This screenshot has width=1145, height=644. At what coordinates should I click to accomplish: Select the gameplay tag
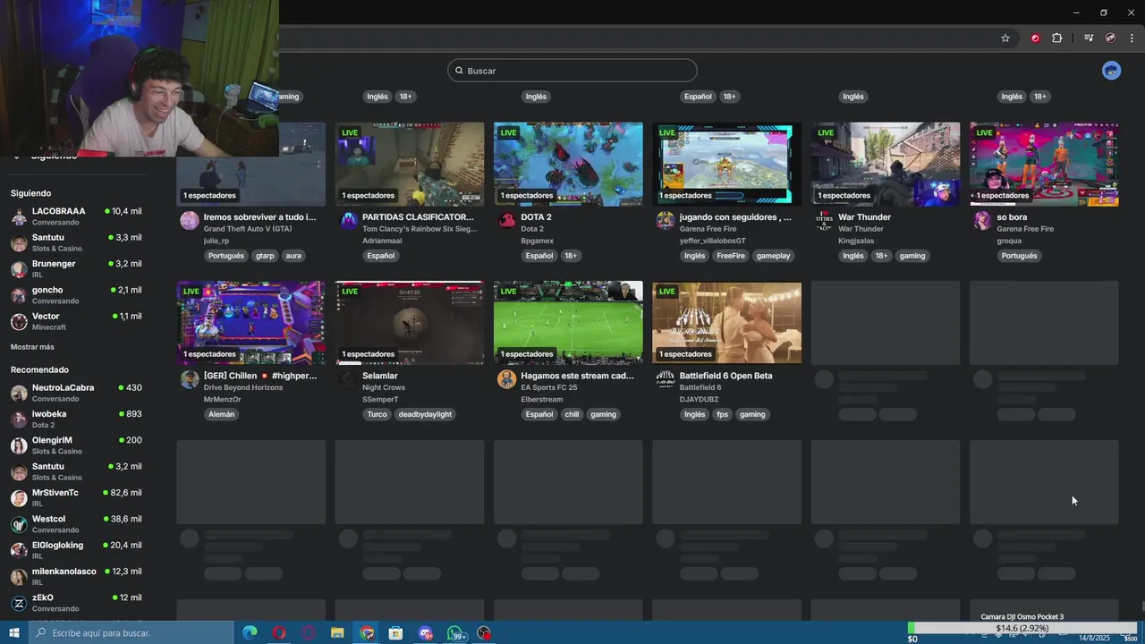coord(774,256)
